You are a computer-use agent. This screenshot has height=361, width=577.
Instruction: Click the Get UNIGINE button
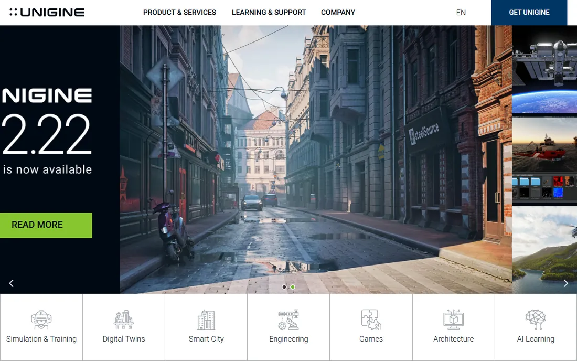coord(529,13)
